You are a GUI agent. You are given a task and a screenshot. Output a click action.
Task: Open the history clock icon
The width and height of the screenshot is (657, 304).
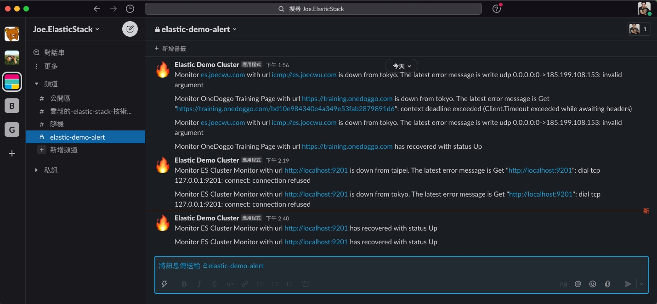[x=130, y=9]
